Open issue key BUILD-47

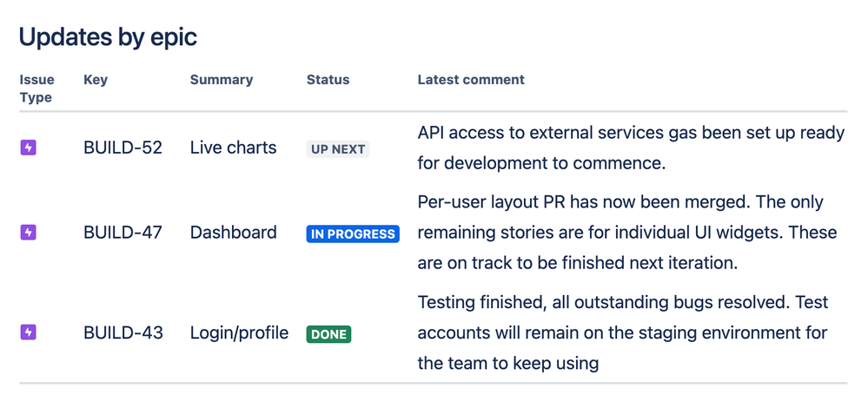pyautogui.click(x=123, y=233)
